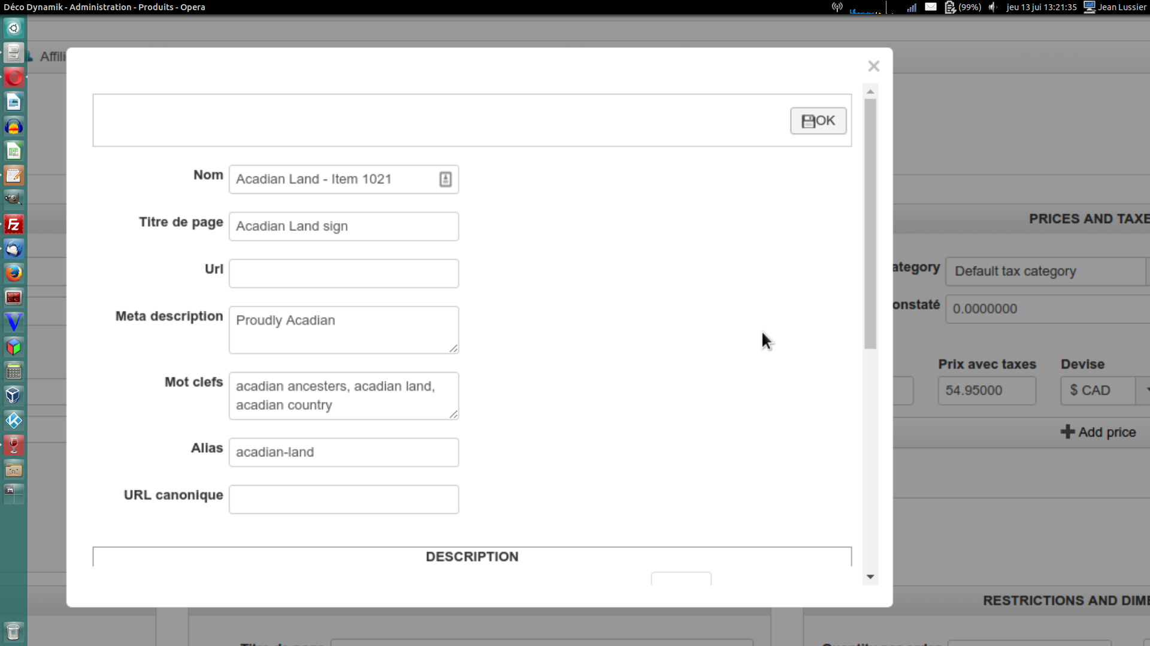The height and width of the screenshot is (646, 1150).
Task: Open Firefox from the launcher dock
Action: tap(13, 273)
